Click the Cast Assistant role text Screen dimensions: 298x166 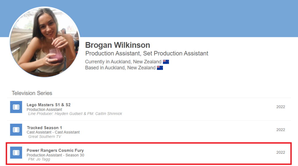click(53, 132)
